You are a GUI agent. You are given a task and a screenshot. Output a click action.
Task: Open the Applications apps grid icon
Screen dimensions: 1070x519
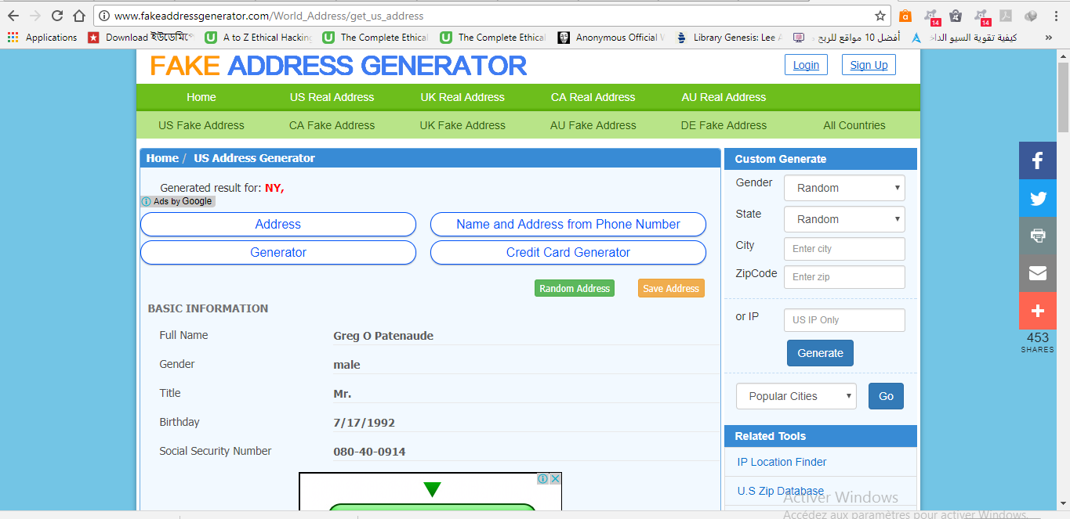[13, 37]
